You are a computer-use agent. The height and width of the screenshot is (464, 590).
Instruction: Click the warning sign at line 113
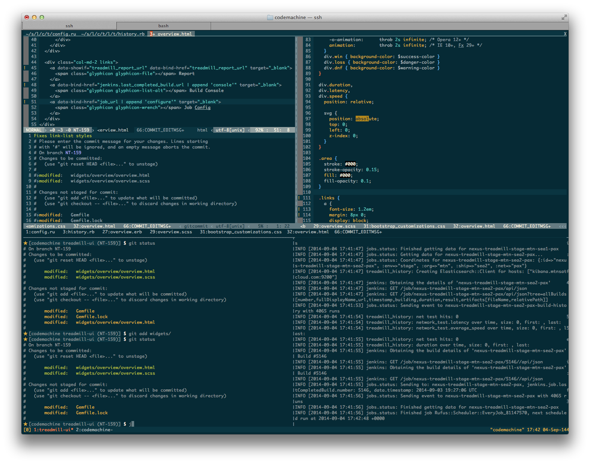(x=299, y=209)
